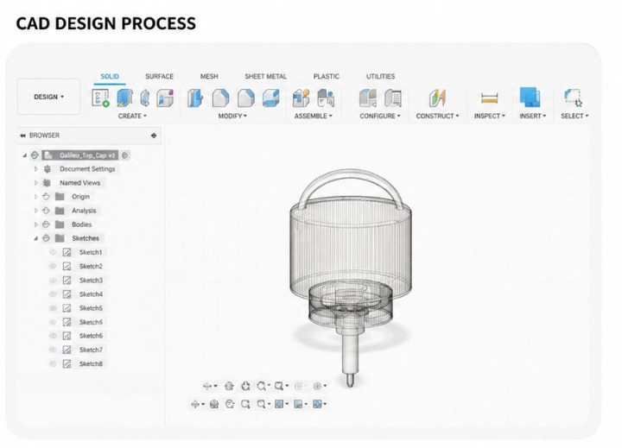Select the Sketch1 tree item
Screen dimensions: 622x448
click(x=91, y=252)
